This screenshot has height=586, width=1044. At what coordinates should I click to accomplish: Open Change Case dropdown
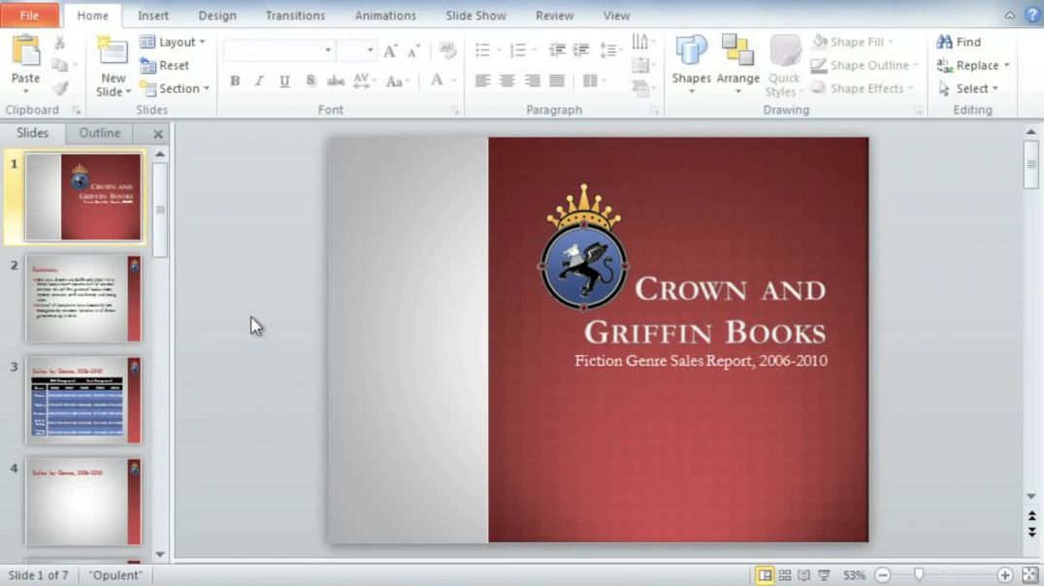pyautogui.click(x=397, y=81)
